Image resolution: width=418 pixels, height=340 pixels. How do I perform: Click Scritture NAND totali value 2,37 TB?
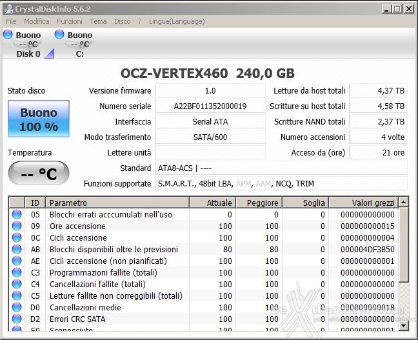pyautogui.click(x=378, y=121)
